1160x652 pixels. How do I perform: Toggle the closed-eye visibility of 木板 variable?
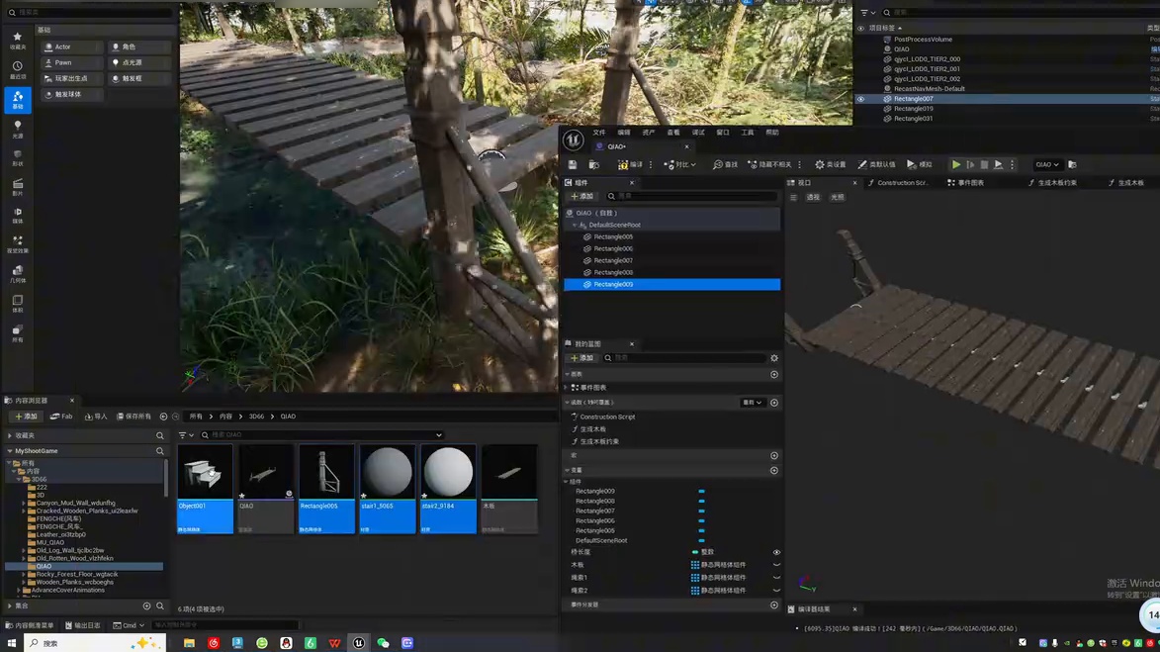click(x=776, y=565)
